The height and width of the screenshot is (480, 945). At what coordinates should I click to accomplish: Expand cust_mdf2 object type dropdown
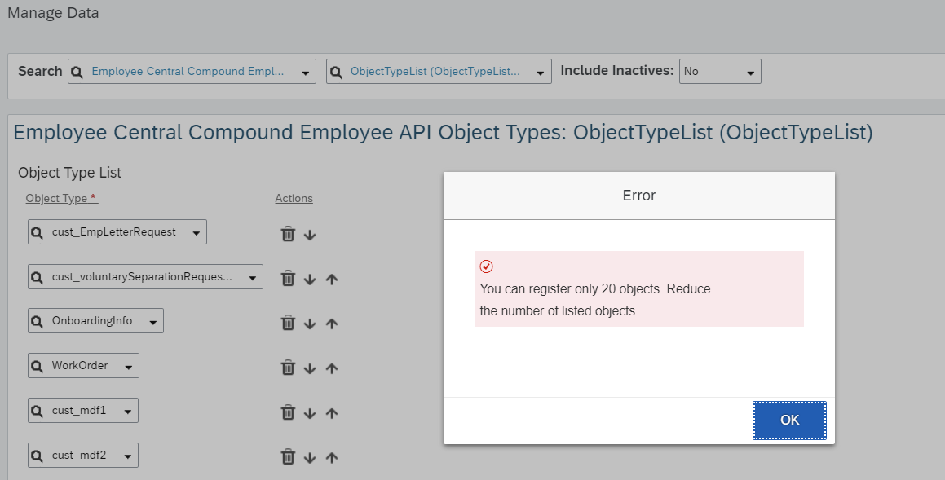[x=128, y=456]
